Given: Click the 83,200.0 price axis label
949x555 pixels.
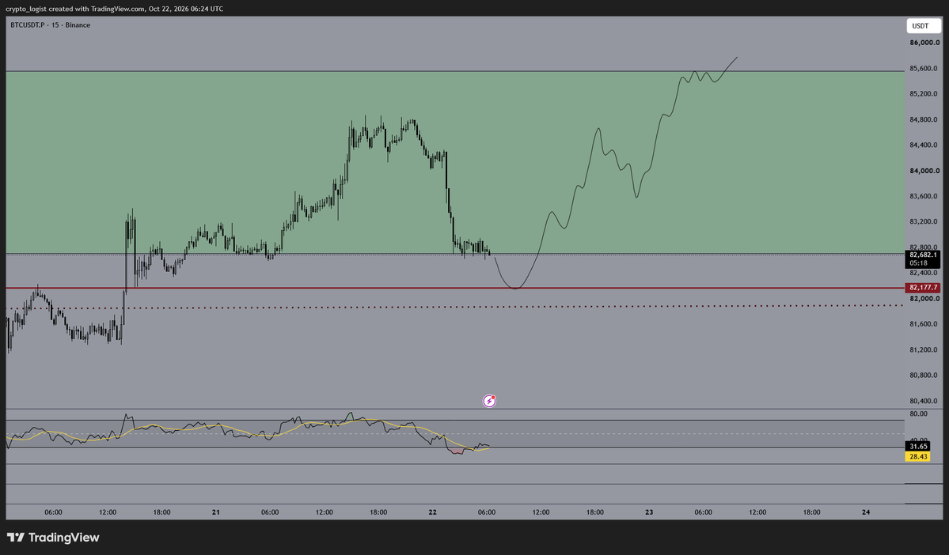Looking at the screenshot, I should point(924,222).
